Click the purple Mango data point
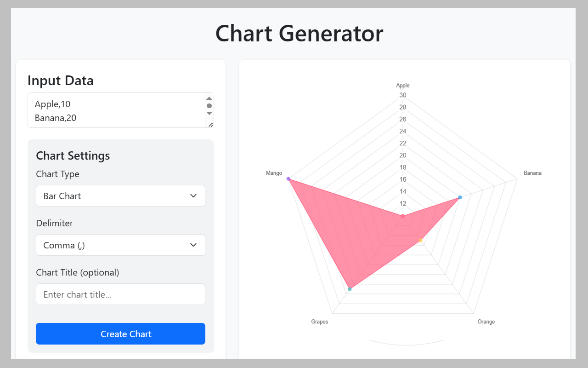This screenshot has height=368, width=588. point(288,178)
